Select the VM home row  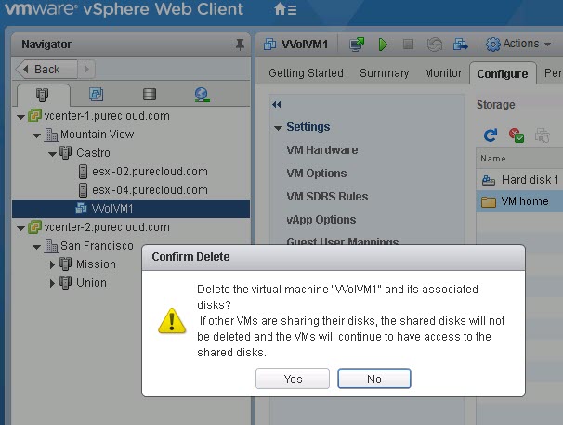(x=519, y=201)
